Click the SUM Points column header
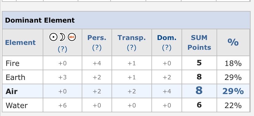The width and height of the screenshot is (254, 116). pos(199,42)
